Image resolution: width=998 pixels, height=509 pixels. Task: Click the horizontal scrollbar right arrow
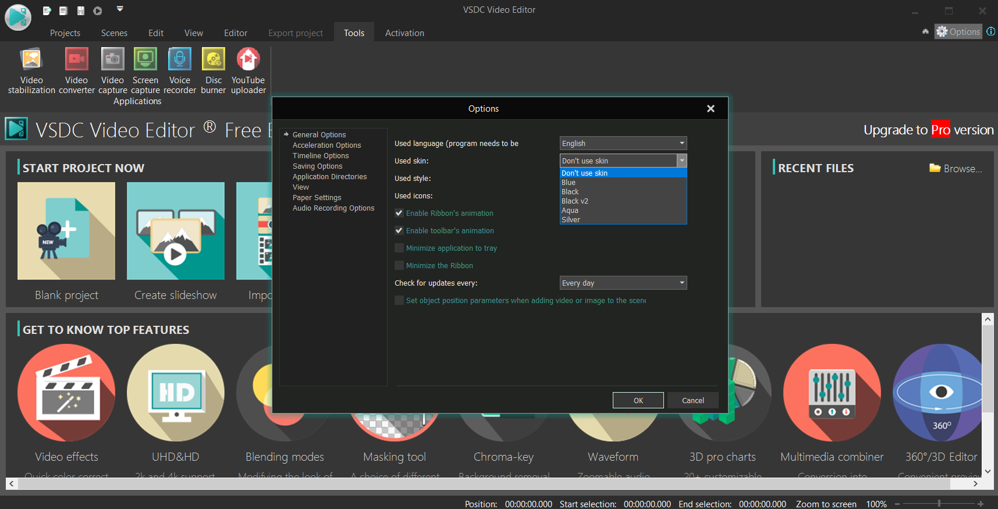tap(976, 483)
